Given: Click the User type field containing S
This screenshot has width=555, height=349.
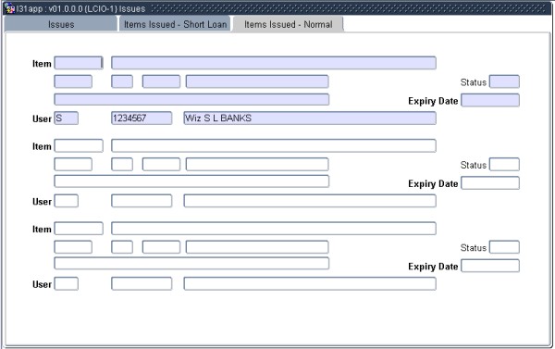Looking at the screenshot, I should click(67, 118).
